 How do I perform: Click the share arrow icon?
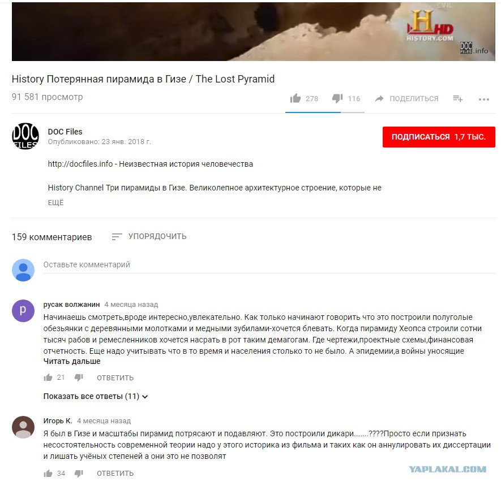click(379, 98)
